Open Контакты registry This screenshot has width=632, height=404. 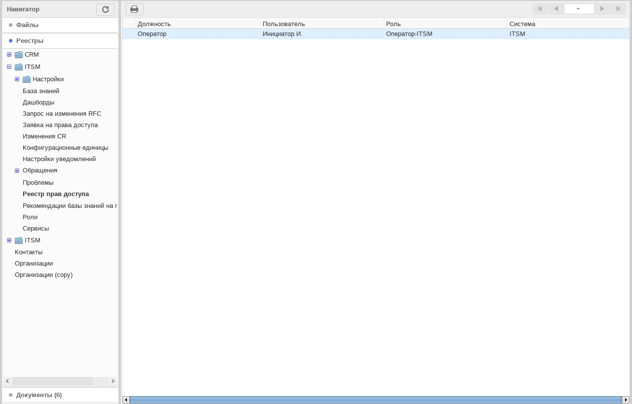[29, 252]
